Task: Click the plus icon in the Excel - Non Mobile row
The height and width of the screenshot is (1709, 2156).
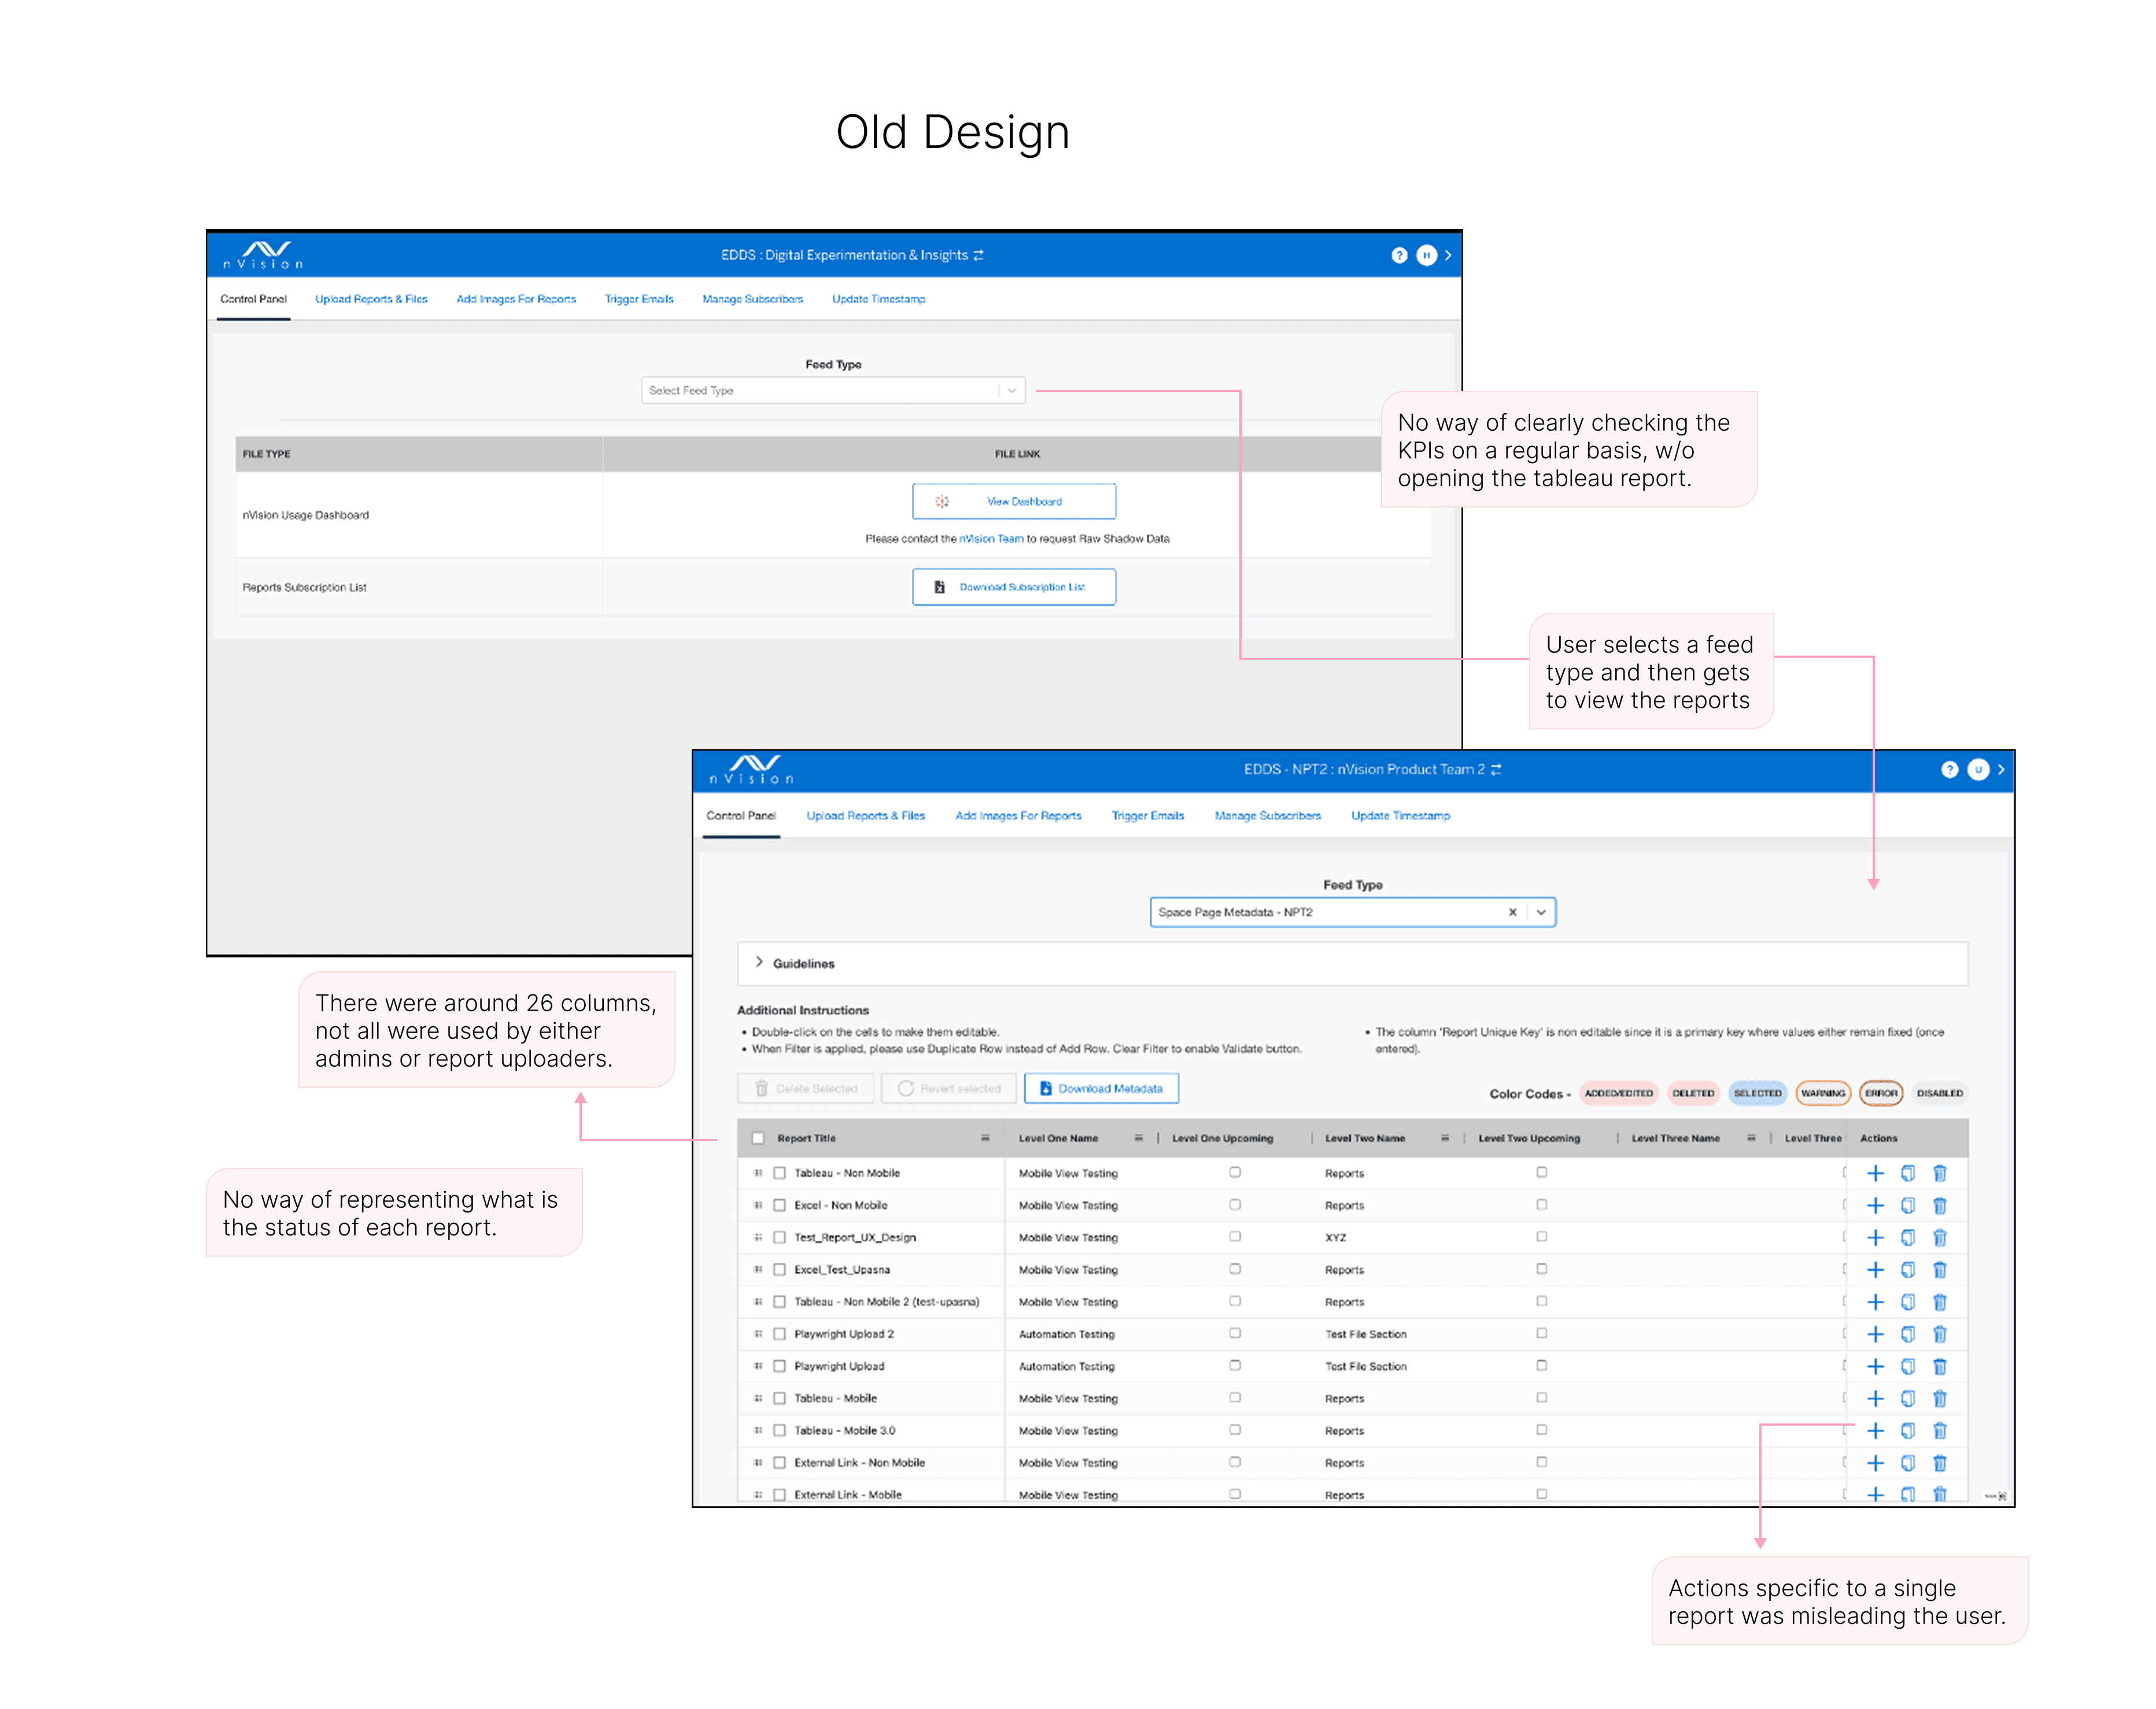Action: [1875, 1205]
